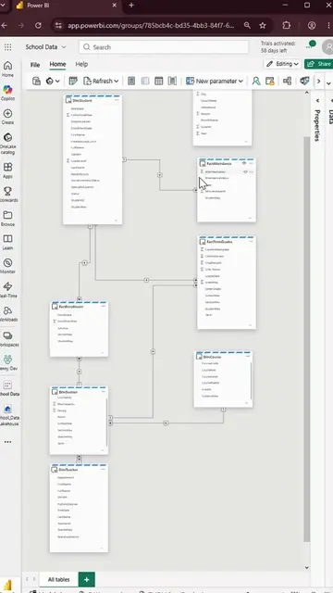The width and height of the screenshot is (333, 593).
Task: Open the user account avatar
Action: (327, 47)
